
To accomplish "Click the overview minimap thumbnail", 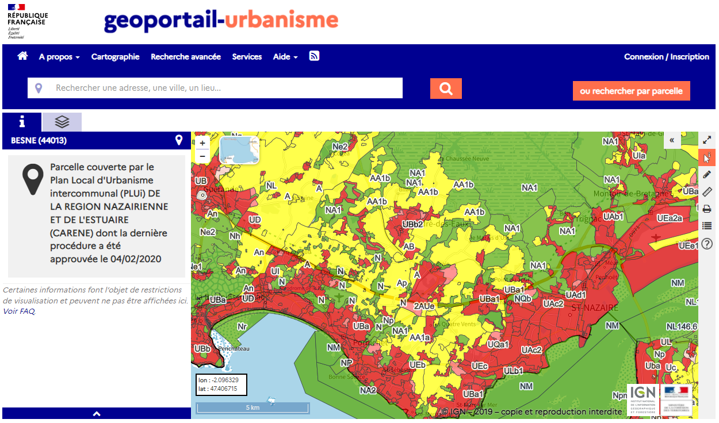I will pyautogui.click(x=239, y=150).
